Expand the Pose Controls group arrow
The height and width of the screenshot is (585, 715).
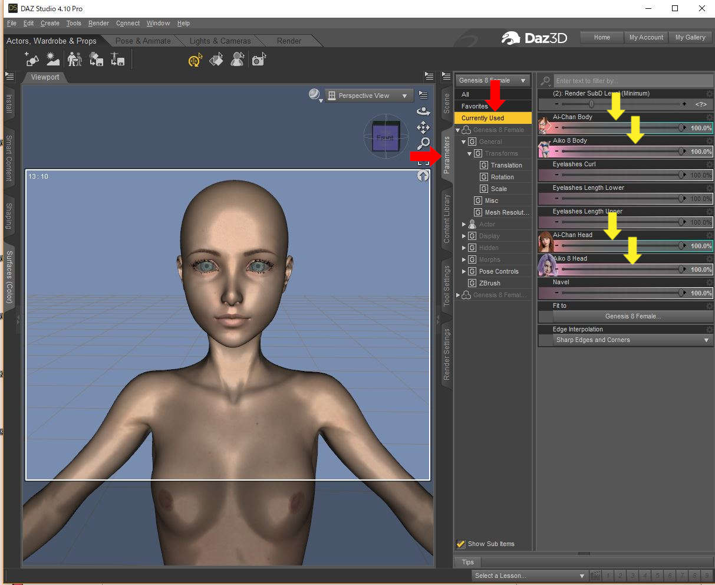click(x=464, y=271)
